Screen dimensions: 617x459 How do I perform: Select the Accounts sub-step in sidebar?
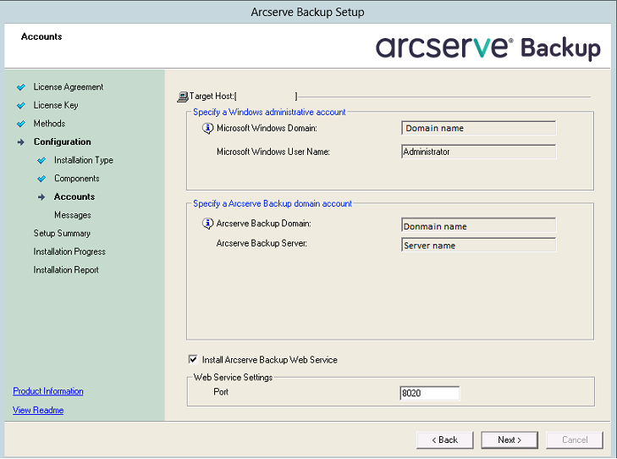coord(74,196)
